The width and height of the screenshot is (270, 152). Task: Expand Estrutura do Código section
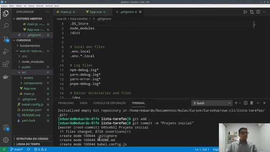point(32,138)
